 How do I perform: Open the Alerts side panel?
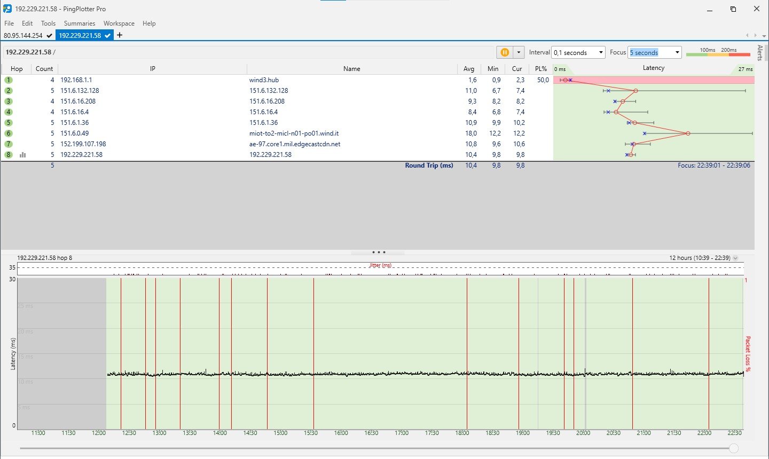tap(760, 53)
